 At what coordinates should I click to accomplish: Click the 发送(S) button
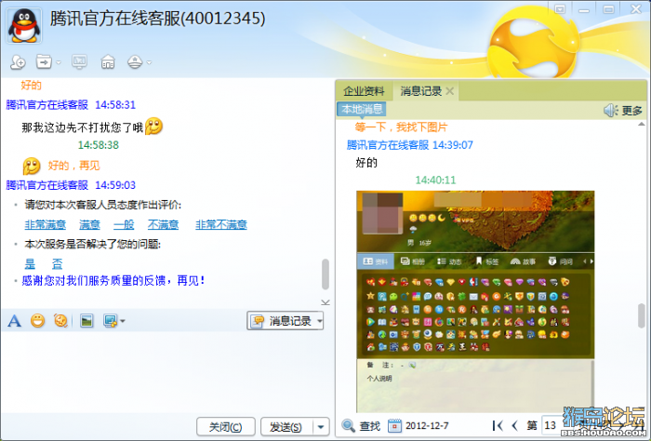pyautogui.click(x=286, y=426)
